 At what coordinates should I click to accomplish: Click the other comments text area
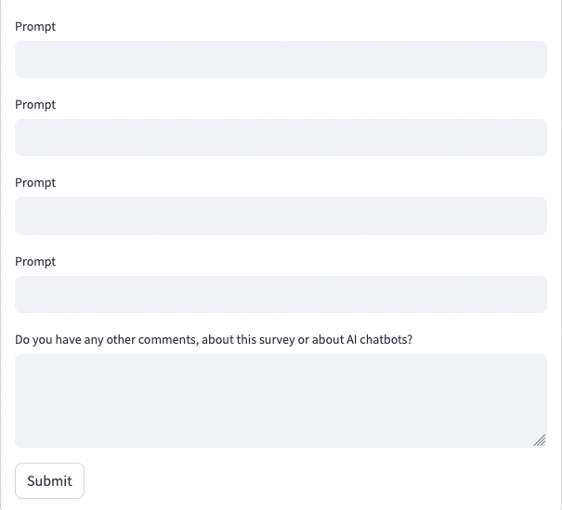pos(281,400)
